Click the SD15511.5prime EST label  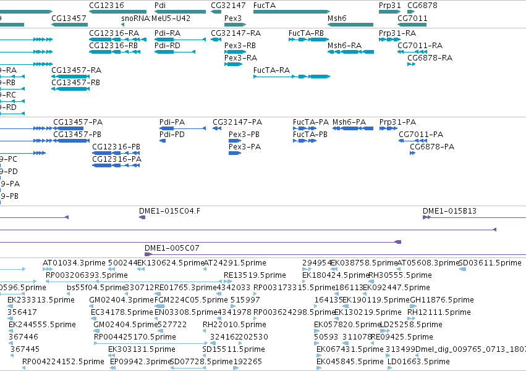click(x=234, y=349)
